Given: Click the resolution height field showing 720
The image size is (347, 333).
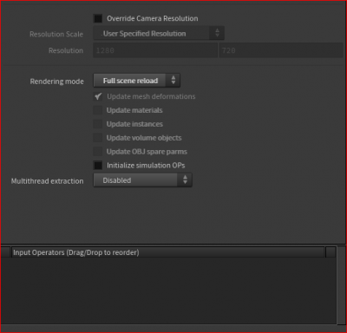Looking at the screenshot, I should coord(281,50).
